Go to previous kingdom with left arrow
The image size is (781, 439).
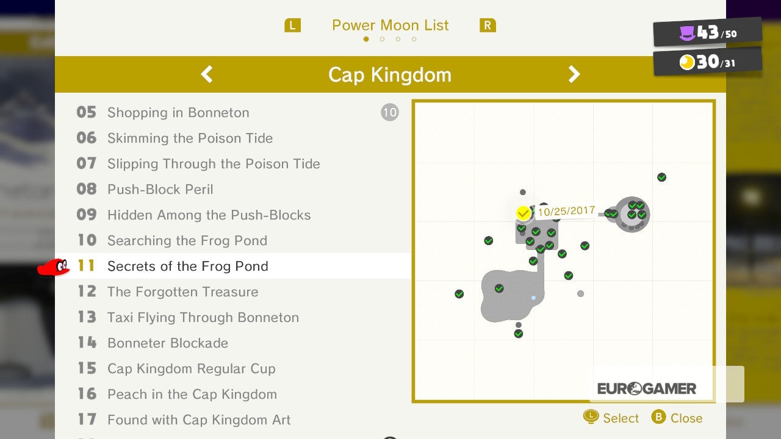click(x=207, y=74)
